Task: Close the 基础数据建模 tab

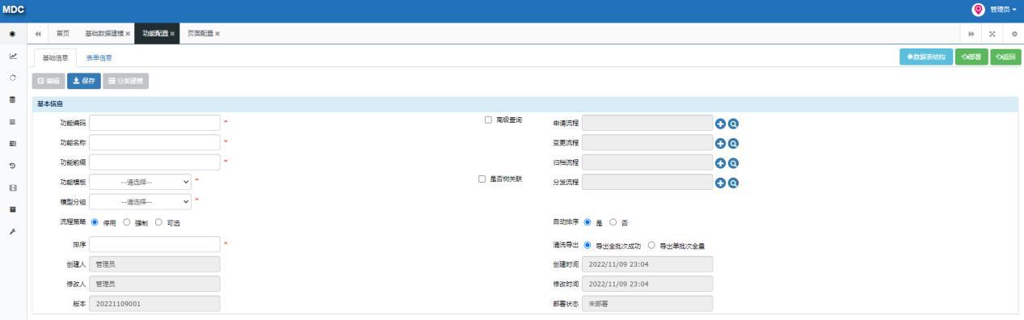Action: point(128,33)
